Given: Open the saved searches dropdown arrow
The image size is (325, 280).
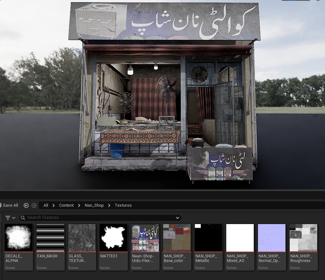Looking at the screenshot, I should (x=178, y=218).
